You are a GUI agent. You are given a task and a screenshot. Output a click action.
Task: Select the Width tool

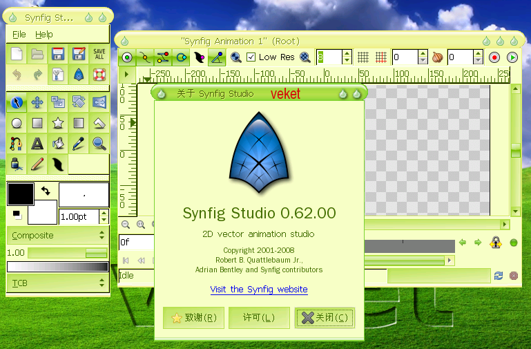pyautogui.click(x=58, y=164)
